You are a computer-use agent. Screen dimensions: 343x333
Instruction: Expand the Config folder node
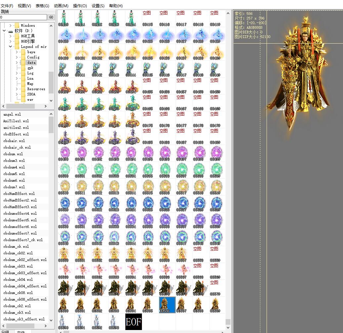click(x=17, y=57)
